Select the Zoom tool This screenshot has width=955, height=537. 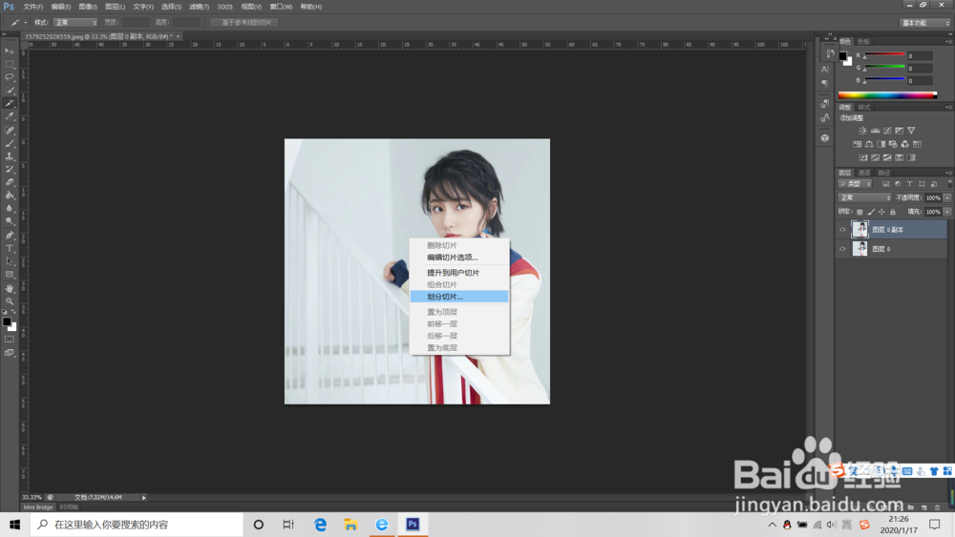coord(10,301)
